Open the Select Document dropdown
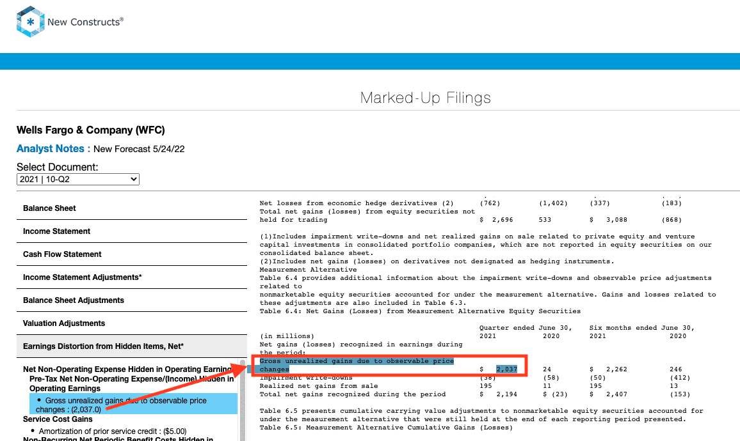The height and width of the screenshot is (441, 740). click(78, 179)
